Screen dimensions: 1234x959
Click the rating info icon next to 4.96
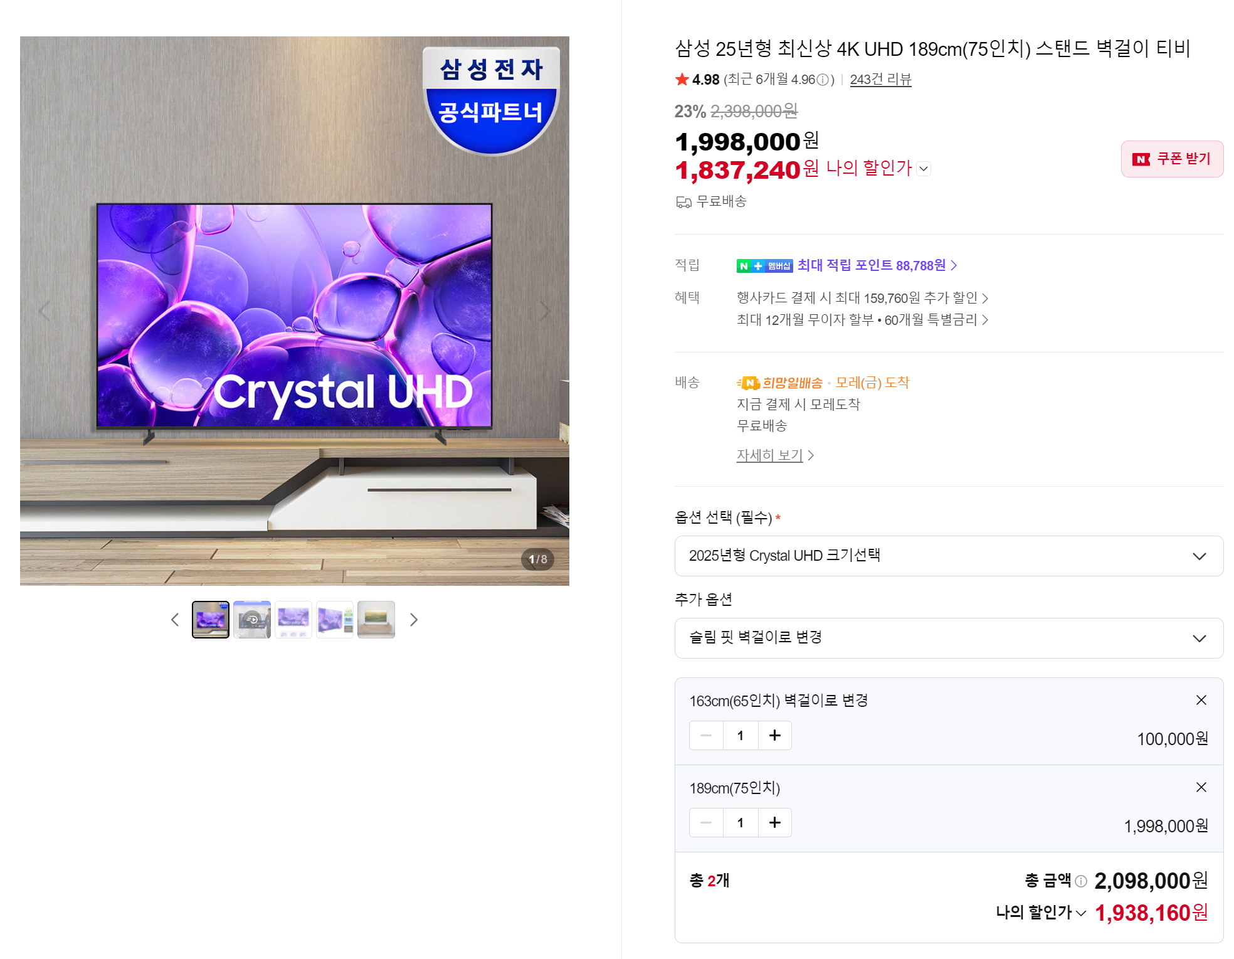click(822, 80)
